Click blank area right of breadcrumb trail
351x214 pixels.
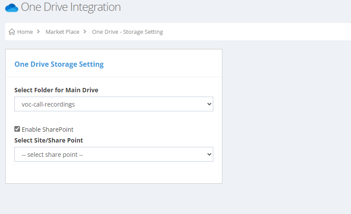[261, 32]
